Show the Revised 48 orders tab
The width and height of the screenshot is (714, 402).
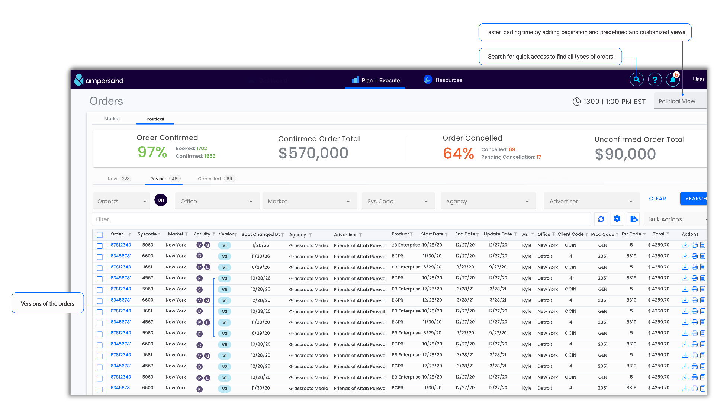coord(164,179)
